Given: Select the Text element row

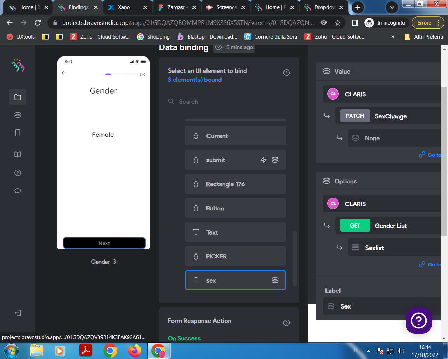Looking at the screenshot, I should point(236,232).
